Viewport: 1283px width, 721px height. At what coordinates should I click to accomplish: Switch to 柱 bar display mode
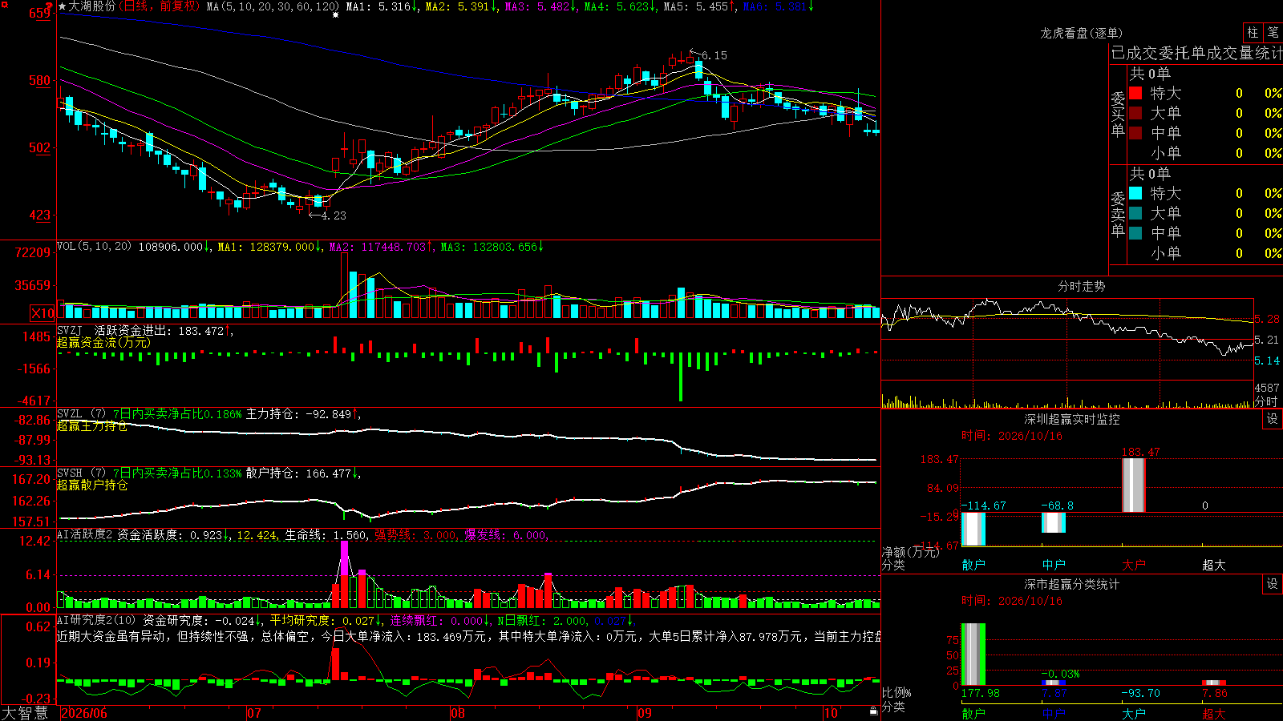(1253, 33)
